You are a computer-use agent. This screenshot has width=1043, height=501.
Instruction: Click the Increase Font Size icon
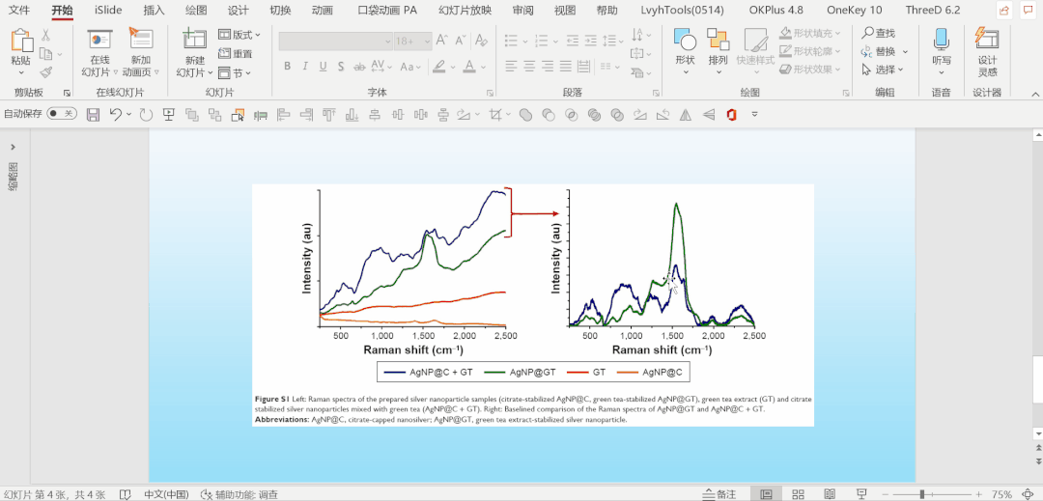tap(441, 41)
